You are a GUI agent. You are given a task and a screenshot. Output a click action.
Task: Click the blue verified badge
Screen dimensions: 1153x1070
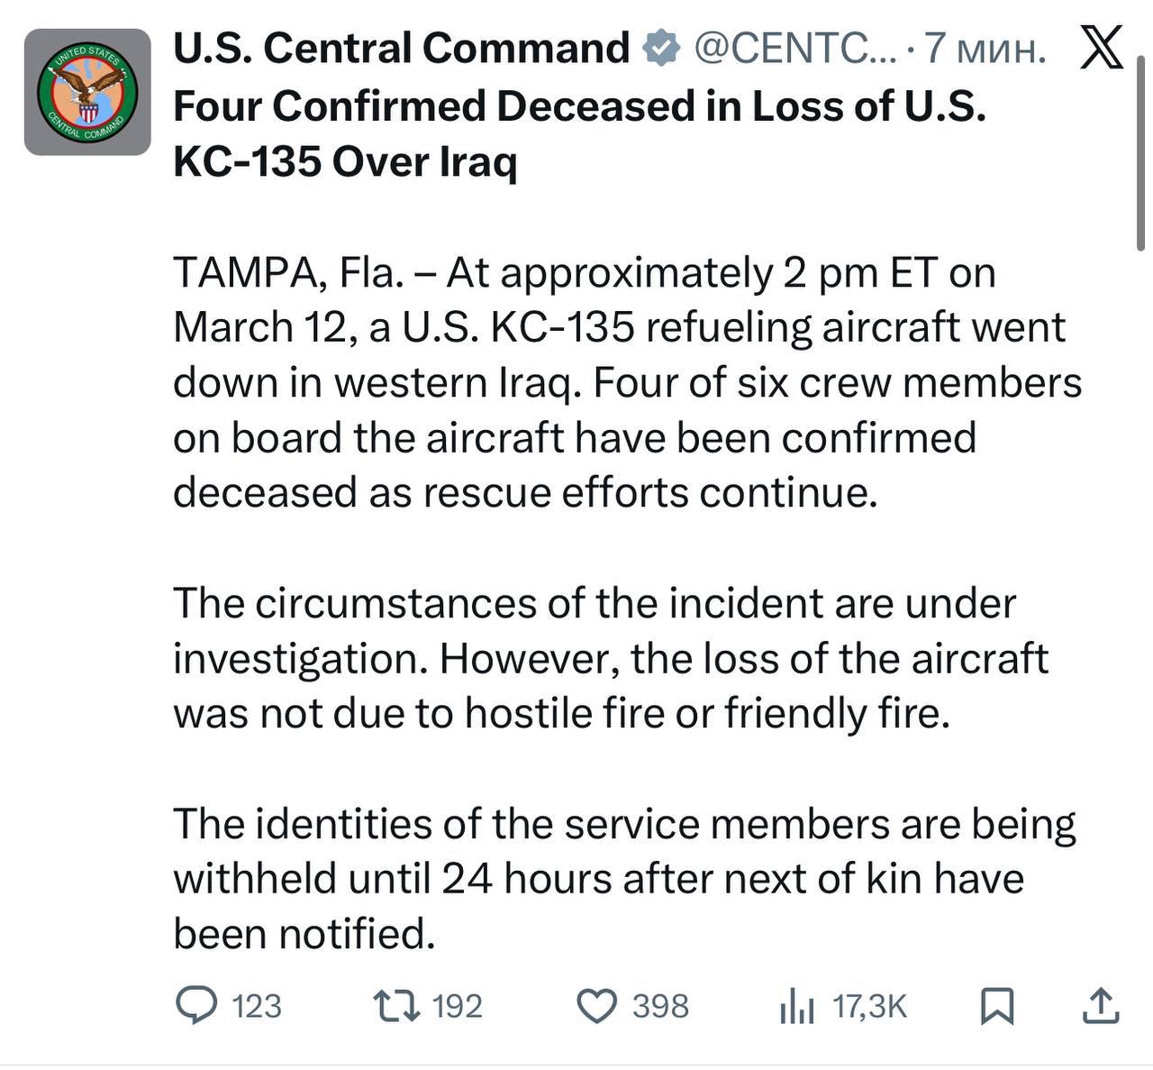coord(661,48)
